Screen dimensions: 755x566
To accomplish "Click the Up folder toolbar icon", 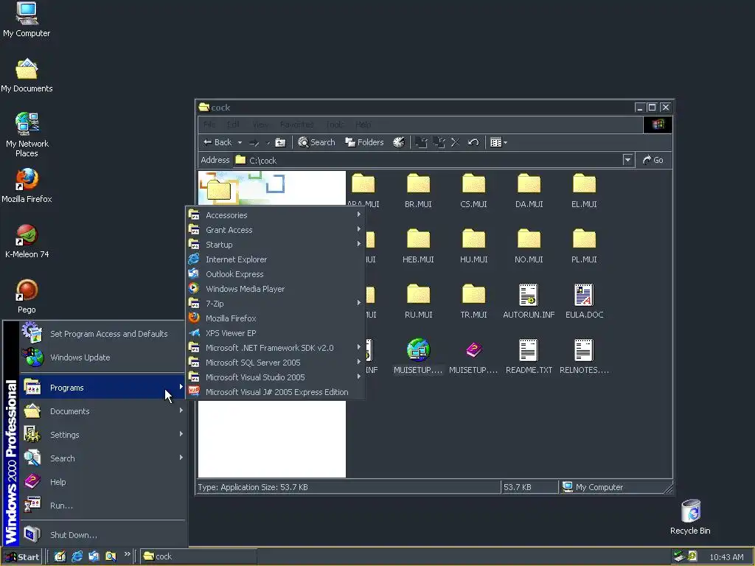I will point(280,142).
